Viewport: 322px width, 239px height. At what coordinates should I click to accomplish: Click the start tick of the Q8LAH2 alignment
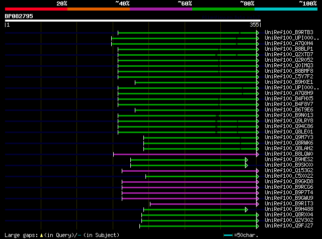point(143,149)
